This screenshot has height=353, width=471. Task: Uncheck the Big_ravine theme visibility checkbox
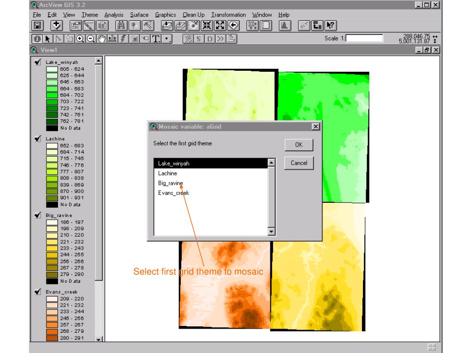tap(38, 215)
